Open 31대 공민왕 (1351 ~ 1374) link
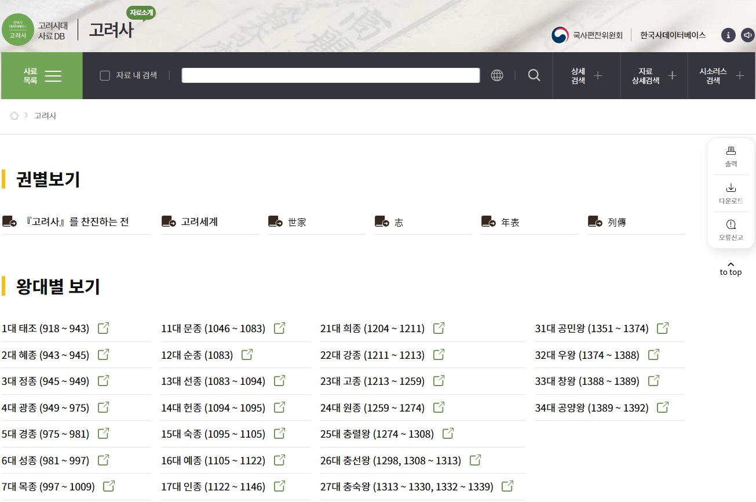Screen dimensions: 756x502 tap(591, 329)
